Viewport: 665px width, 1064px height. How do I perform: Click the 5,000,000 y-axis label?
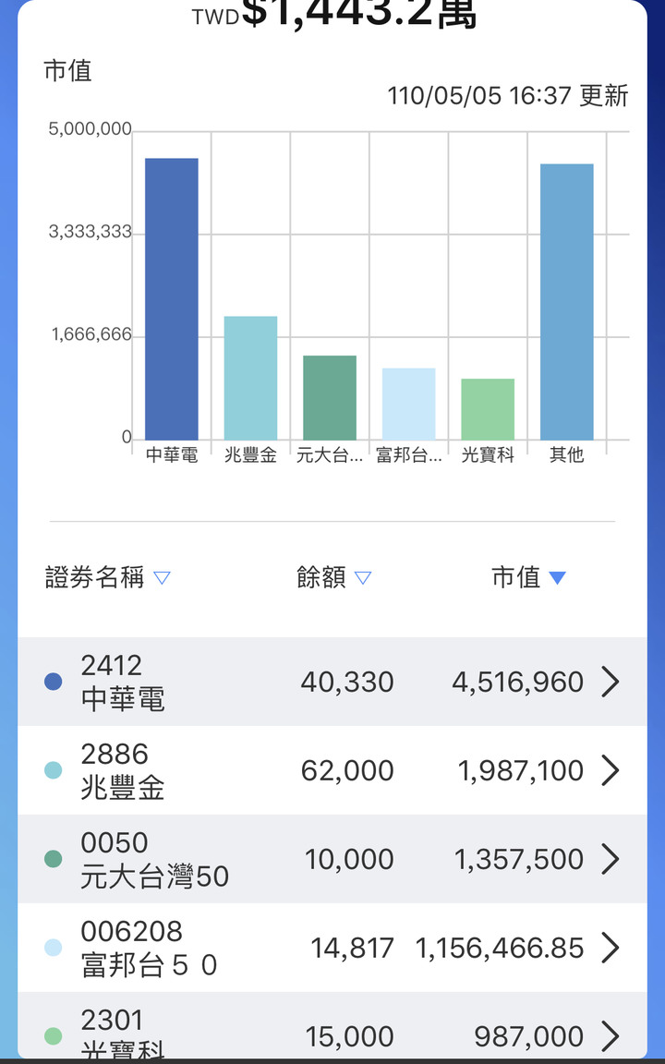(91, 129)
